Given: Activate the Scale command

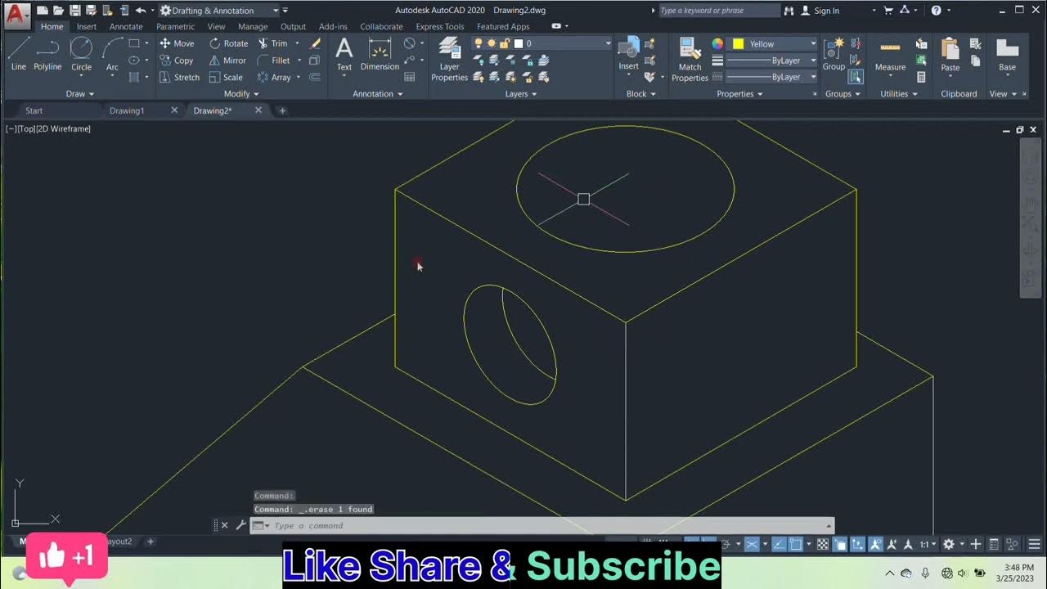Looking at the screenshot, I should (x=226, y=78).
